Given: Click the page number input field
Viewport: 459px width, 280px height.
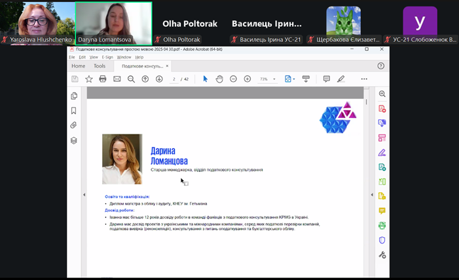Looking at the screenshot, I should tap(174, 79).
